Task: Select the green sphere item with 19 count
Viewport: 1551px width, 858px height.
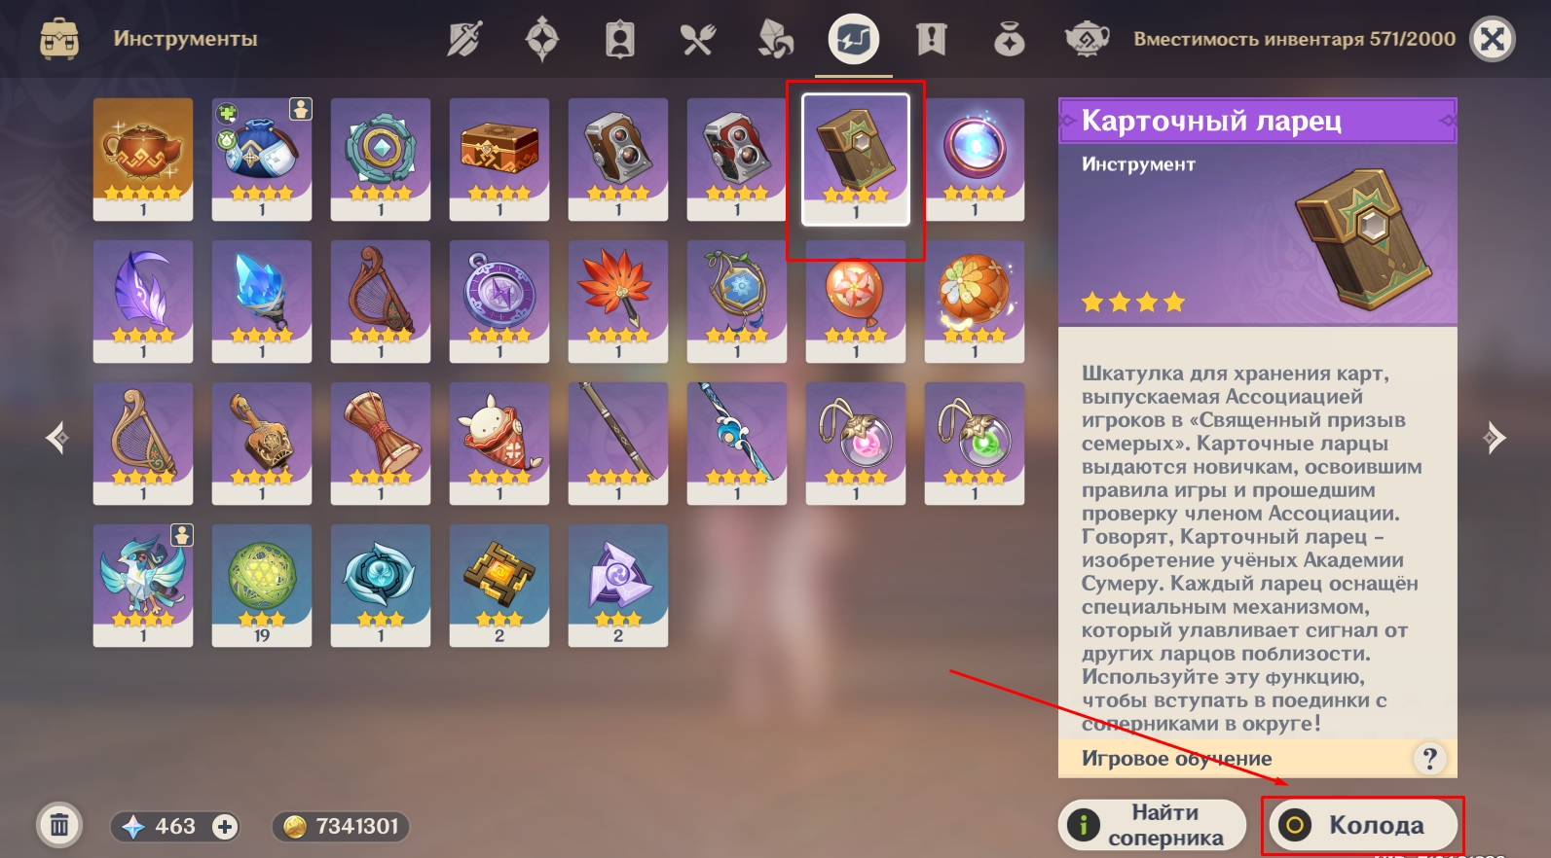Action: point(262,586)
